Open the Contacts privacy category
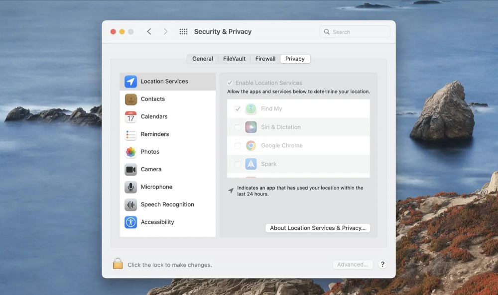Image resolution: width=498 pixels, height=295 pixels. click(152, 99)
